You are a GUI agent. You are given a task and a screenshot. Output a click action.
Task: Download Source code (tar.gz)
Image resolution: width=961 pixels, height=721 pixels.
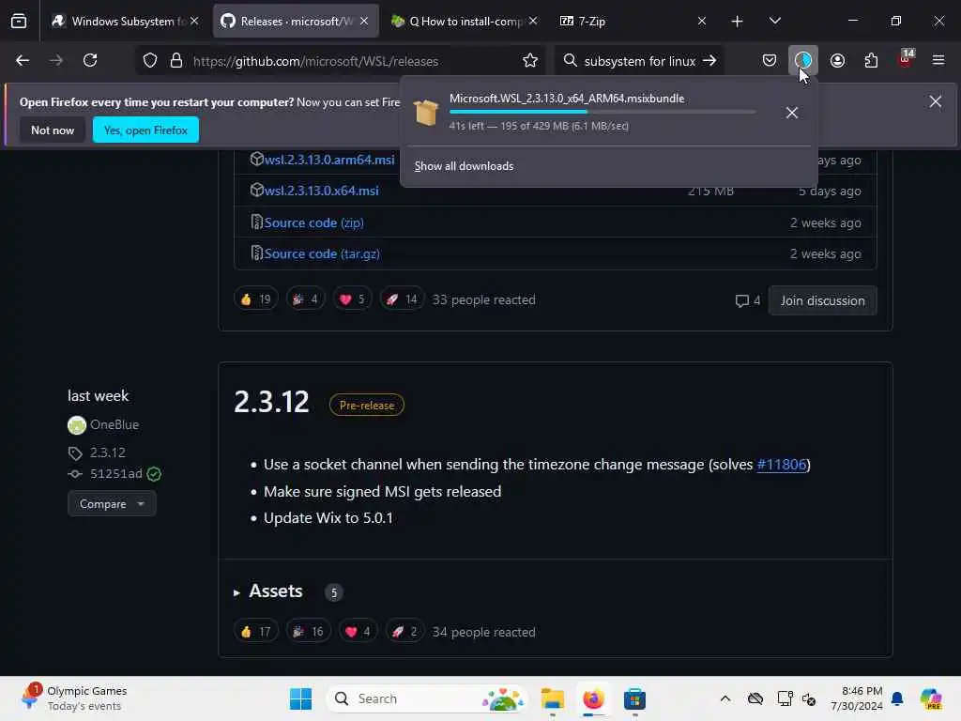(322, 253)
